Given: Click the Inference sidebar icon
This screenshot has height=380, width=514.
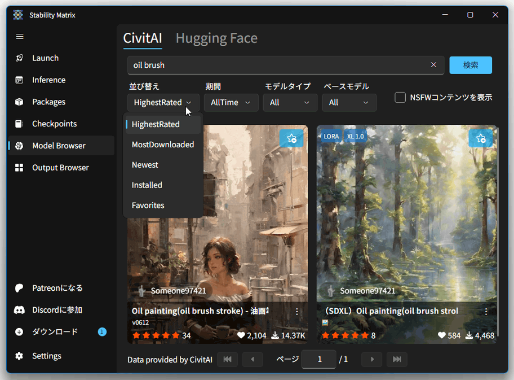Looking at the screenshot, I should pyautogui.click(x=19, y=80).
